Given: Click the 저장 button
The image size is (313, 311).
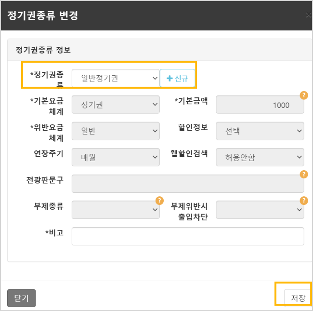Looking at the screenshot, I should click(298, 298).
